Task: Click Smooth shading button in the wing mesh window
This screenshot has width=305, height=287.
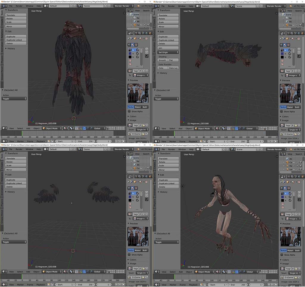Action: coord(162,60)
